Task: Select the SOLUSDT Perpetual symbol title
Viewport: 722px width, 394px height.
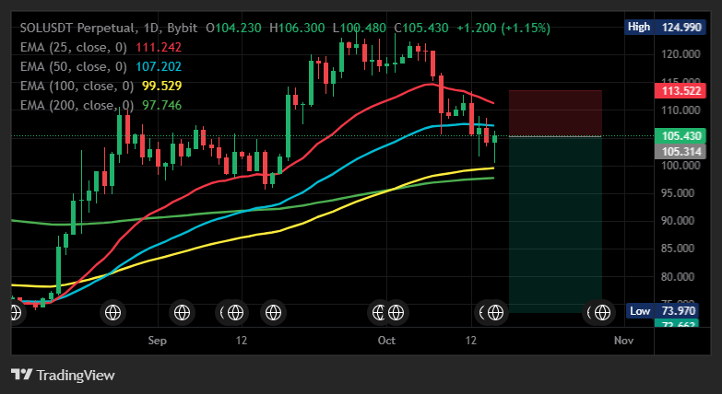Action: pos(78,28)
